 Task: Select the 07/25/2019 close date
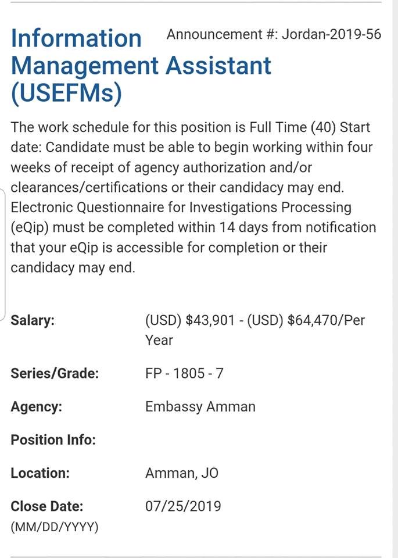pyautogui.click(x=183, y=506)
